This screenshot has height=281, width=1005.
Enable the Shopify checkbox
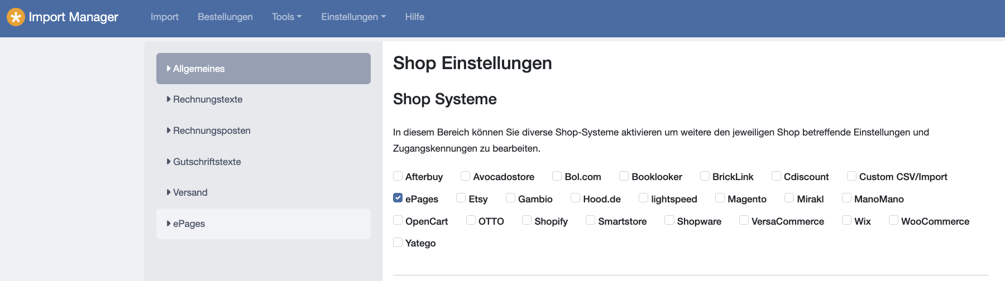527,220
